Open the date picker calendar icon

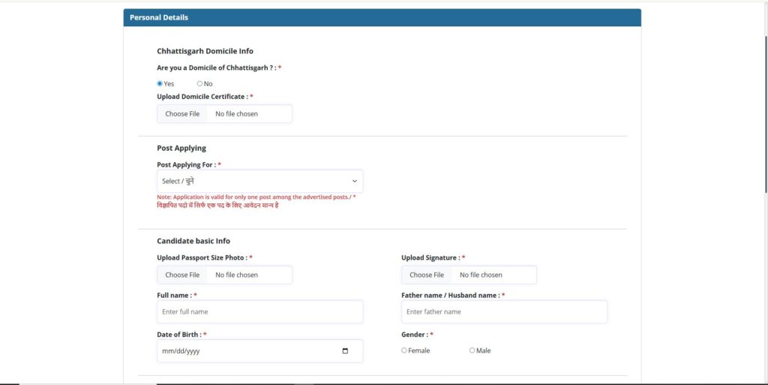coord(345,351)
